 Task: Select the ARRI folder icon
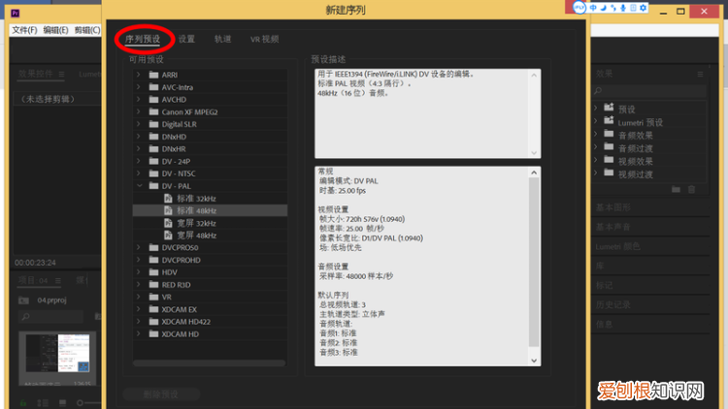tap(153, 75)
